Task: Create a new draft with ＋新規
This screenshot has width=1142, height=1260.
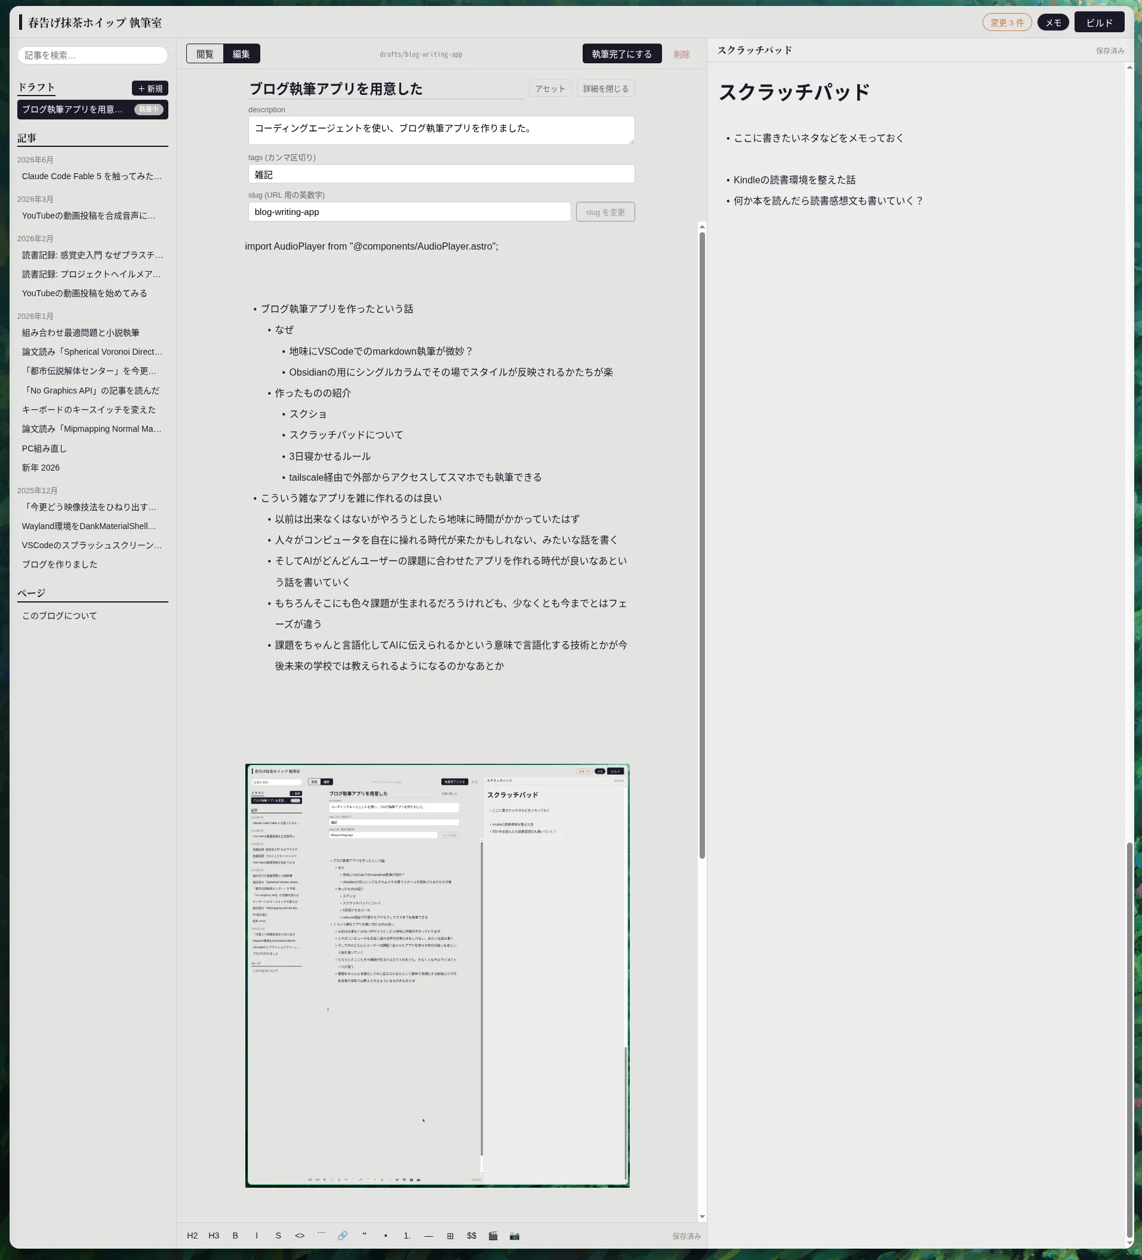Action: pyautogui.click(x=150, y=88)
